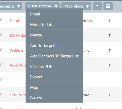Edit the Fab Srl row via pencil icon
The height and width of the screenshot is (109, 122).
click(x=1, y=20)
